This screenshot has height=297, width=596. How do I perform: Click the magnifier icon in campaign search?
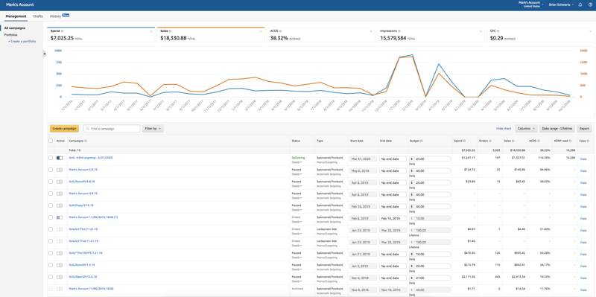pos(87,129)
